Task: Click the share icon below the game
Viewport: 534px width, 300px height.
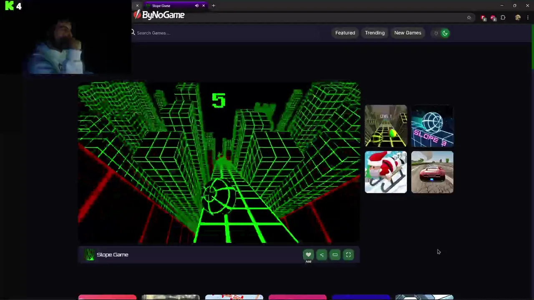Action: tap(322, 255)
